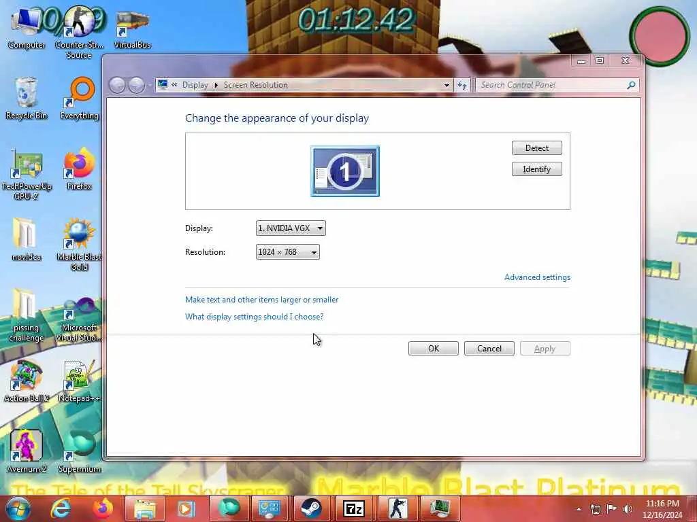Open Steam from the taskbar

pos(312,508)
